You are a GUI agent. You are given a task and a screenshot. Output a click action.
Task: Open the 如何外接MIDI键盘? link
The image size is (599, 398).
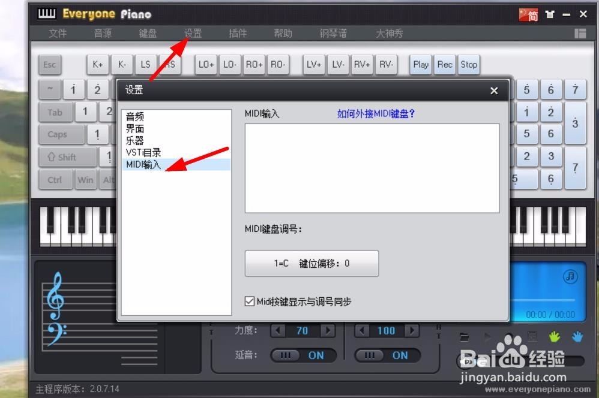point(376,114)
